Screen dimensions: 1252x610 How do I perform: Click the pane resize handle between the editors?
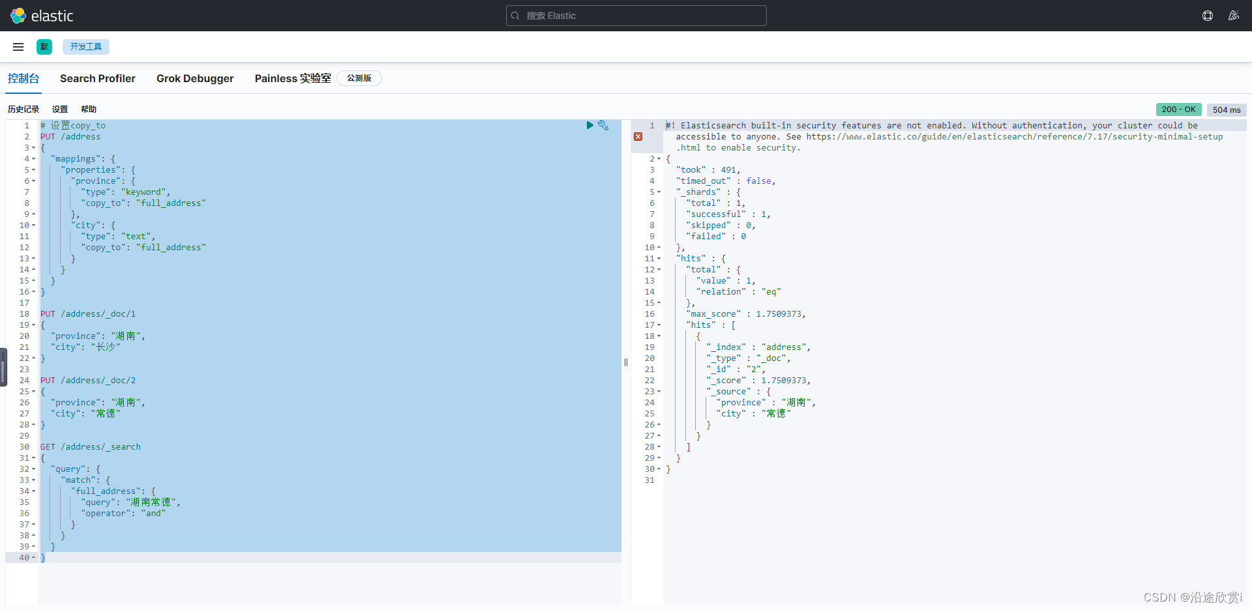coord(626,362)
